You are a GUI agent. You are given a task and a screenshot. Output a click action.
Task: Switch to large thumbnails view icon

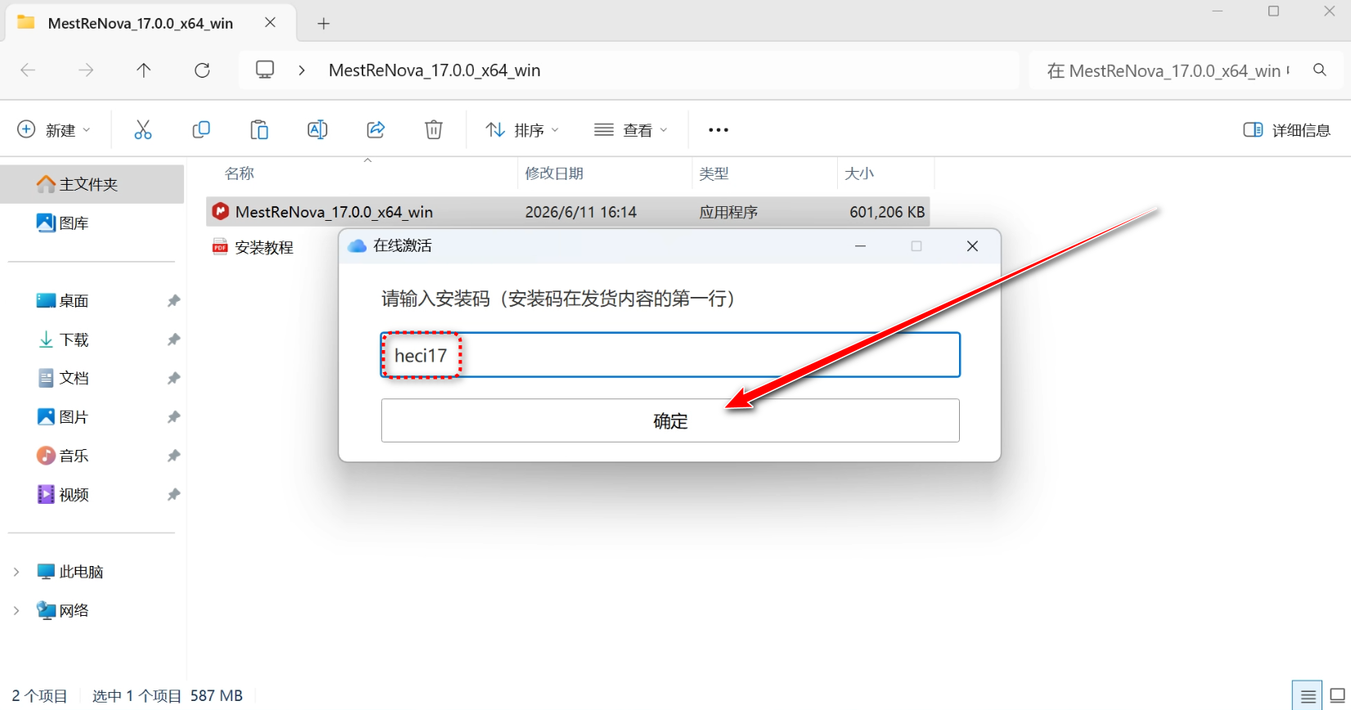click(1337, 697)
